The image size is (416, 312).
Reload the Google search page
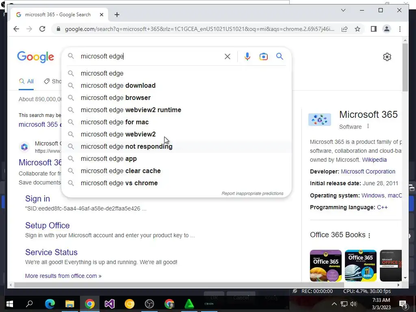pyautogui.click(x=42, y=29)
